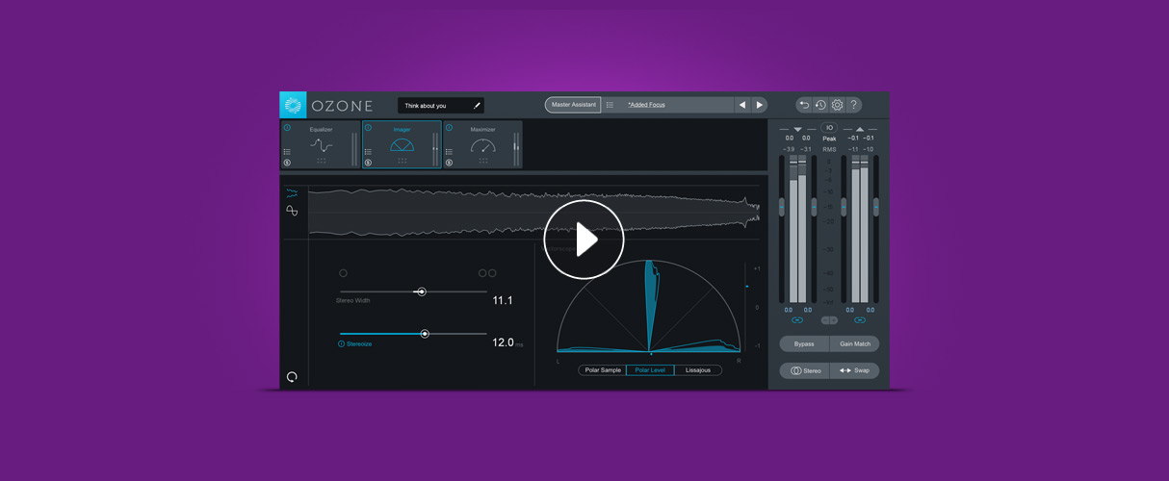Select the sine wave correlation view icon

click(x=292, y=210)
